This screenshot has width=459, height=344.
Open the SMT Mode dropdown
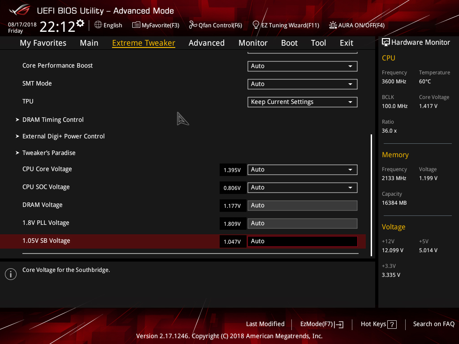(303, 84)
